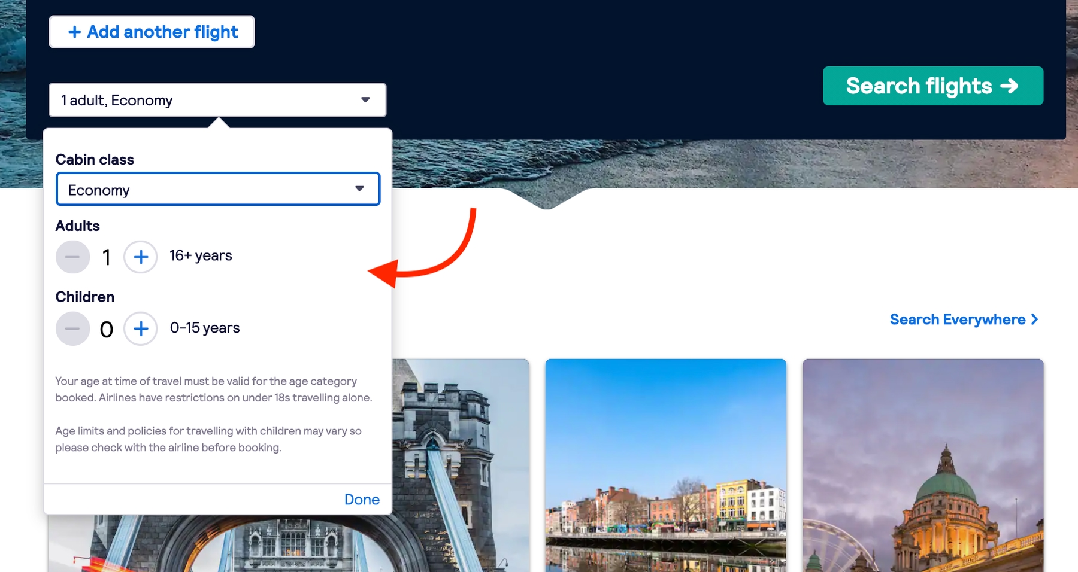Decrease the Adults count with minus button

[72, 257]
